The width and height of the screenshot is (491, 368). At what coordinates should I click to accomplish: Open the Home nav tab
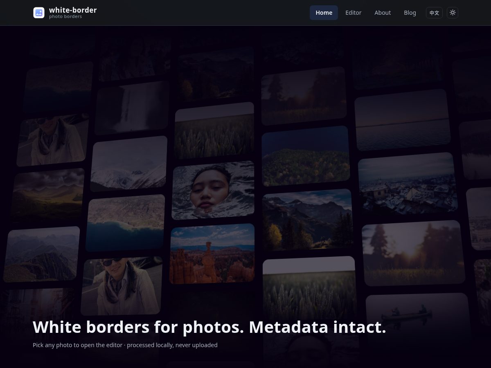pos(324,13)
